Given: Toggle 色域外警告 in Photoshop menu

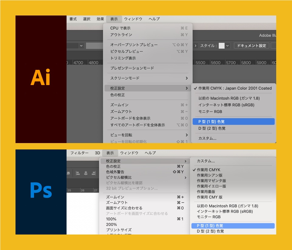Looking at the screenshot, I should tap(145, 172).
